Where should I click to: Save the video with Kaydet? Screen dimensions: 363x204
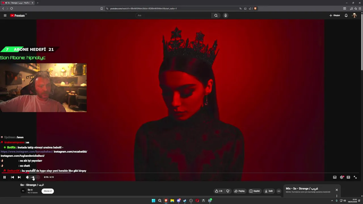point(255,191)
